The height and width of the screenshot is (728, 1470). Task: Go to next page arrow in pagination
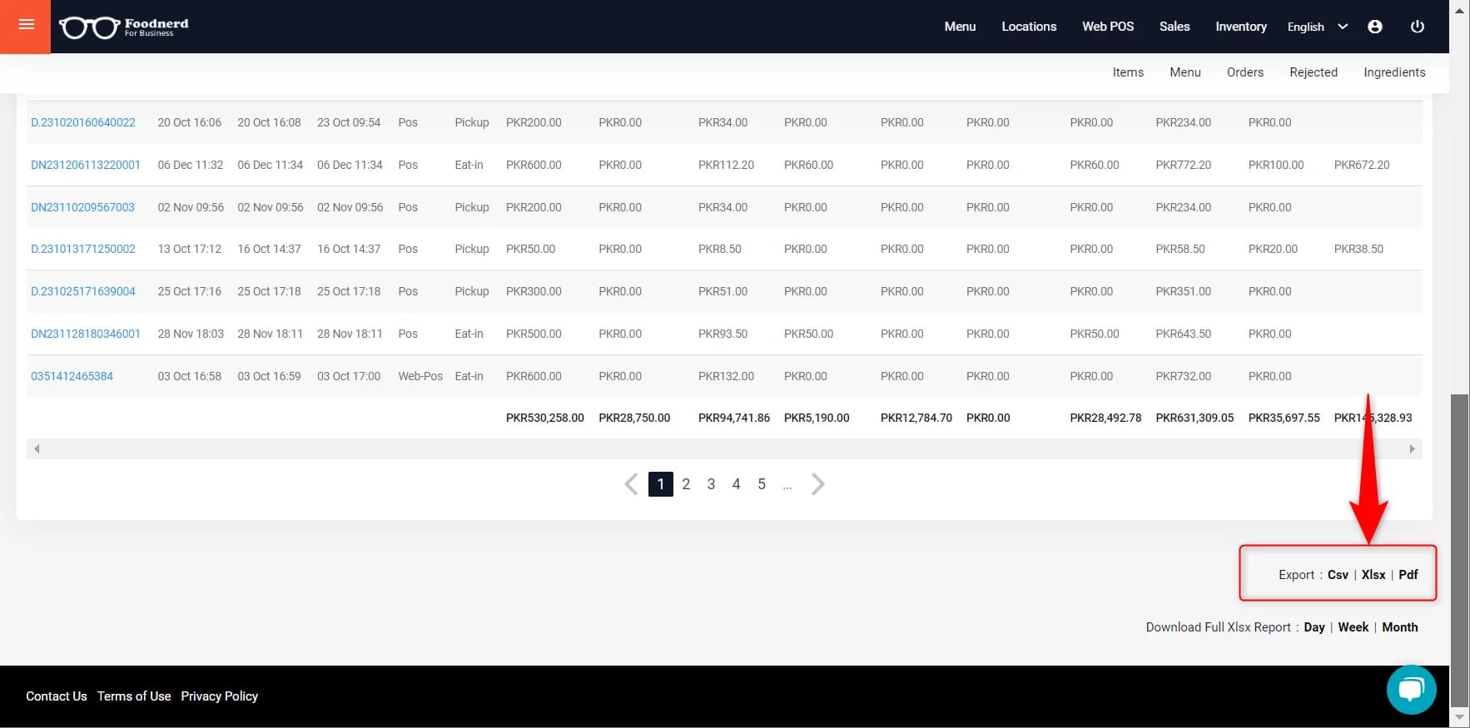coord(818,484)
